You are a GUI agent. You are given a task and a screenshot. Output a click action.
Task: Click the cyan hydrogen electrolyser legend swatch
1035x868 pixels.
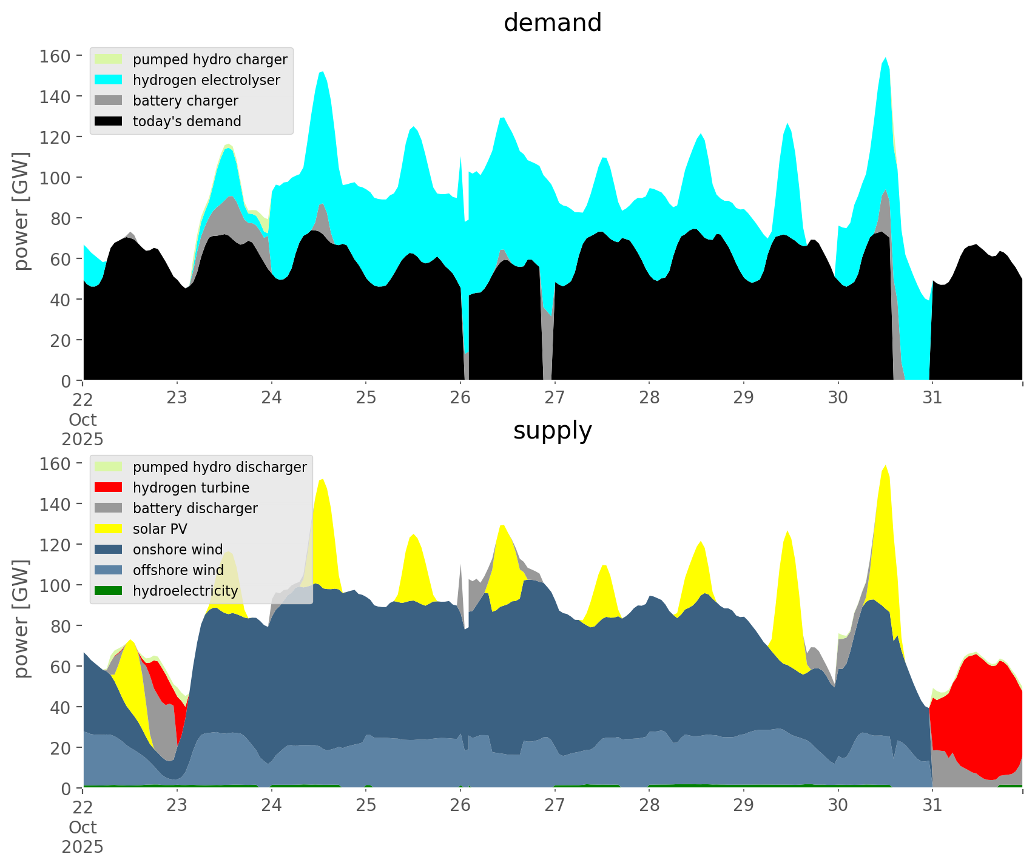109,80
